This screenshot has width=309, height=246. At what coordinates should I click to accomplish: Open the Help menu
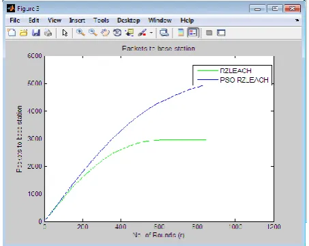pos(187,20)
